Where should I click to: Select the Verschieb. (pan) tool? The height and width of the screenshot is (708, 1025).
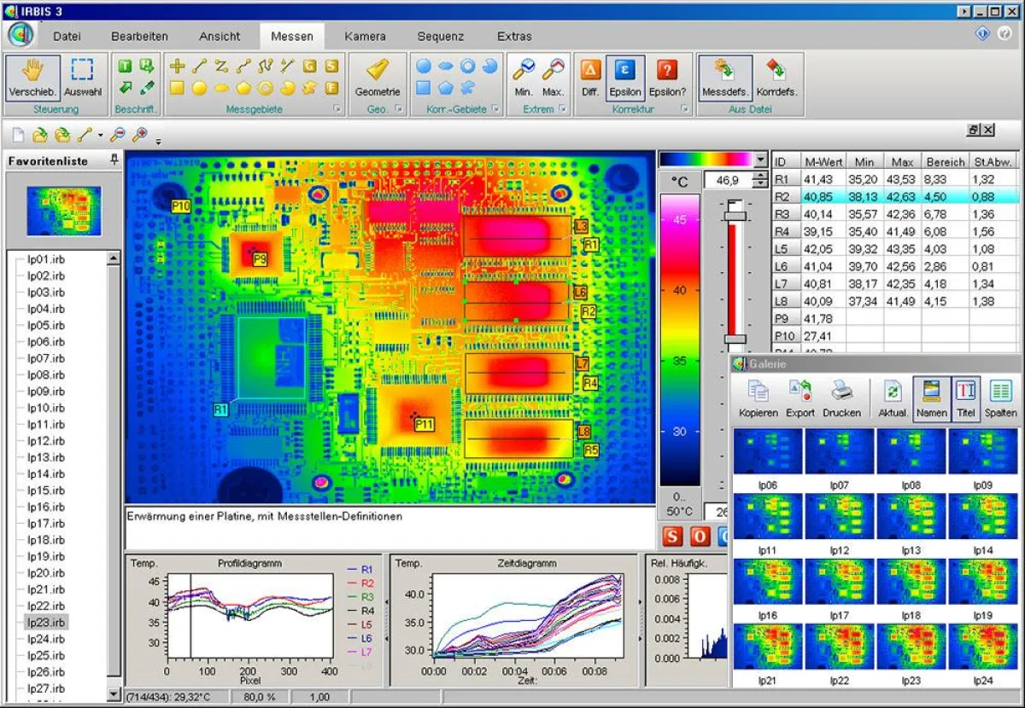click(32, 77)
